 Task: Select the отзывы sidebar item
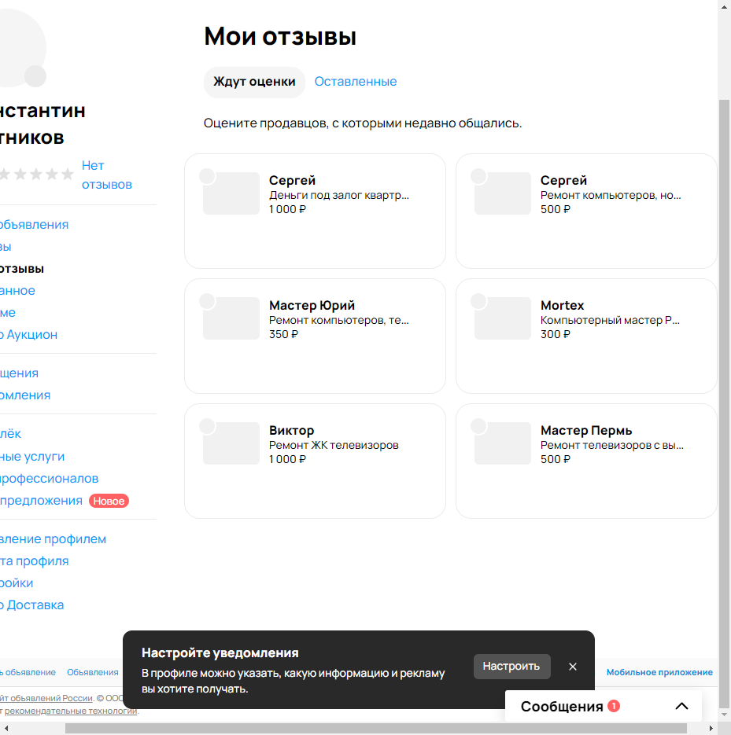pos(21,269)
